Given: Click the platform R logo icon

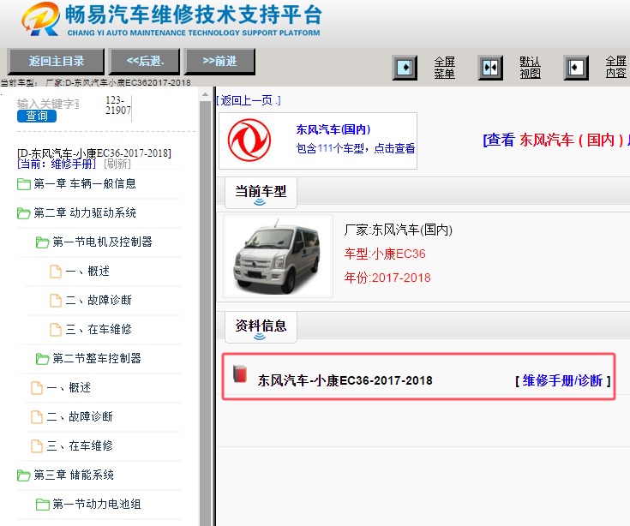Looking at the screenshot, I should (40, 19).
